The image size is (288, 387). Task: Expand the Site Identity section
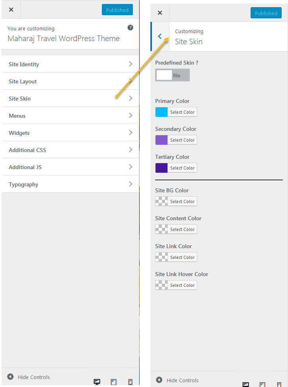pyautogui.click(x=70, y=64)
